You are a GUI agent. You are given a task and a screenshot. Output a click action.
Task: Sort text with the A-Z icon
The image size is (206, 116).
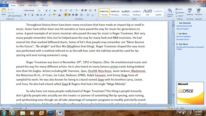tap(90, 10)
